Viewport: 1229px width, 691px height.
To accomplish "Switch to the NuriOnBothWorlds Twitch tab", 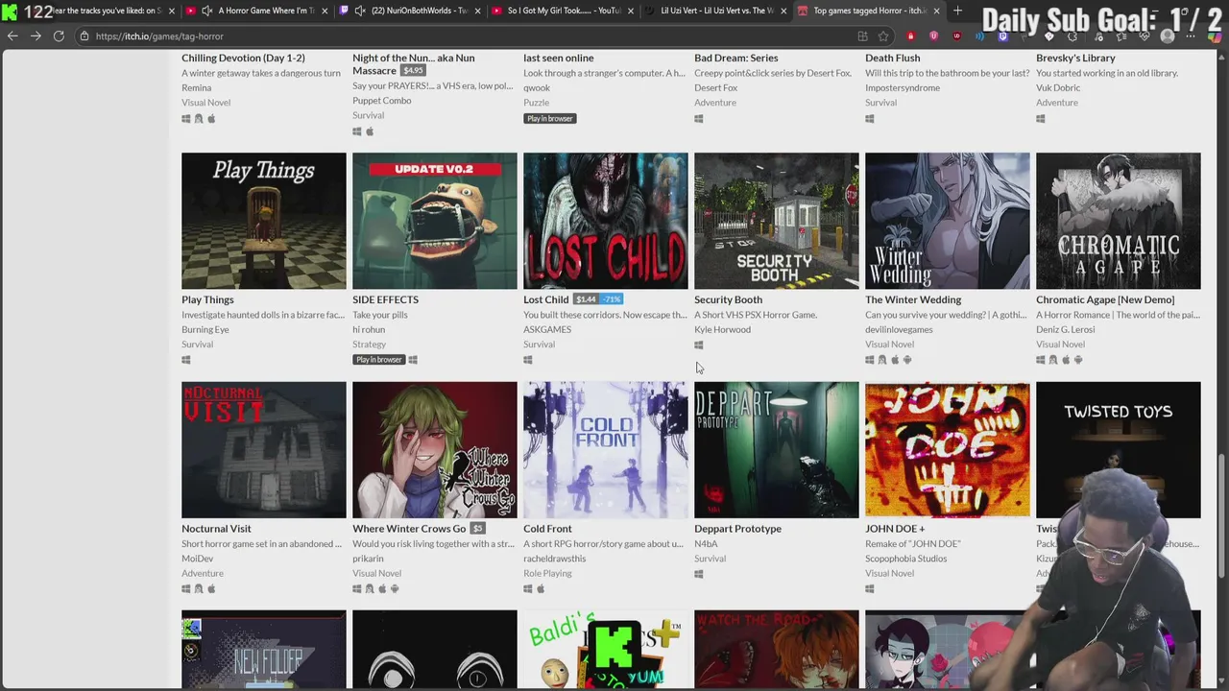I will (x=411, y=11).
